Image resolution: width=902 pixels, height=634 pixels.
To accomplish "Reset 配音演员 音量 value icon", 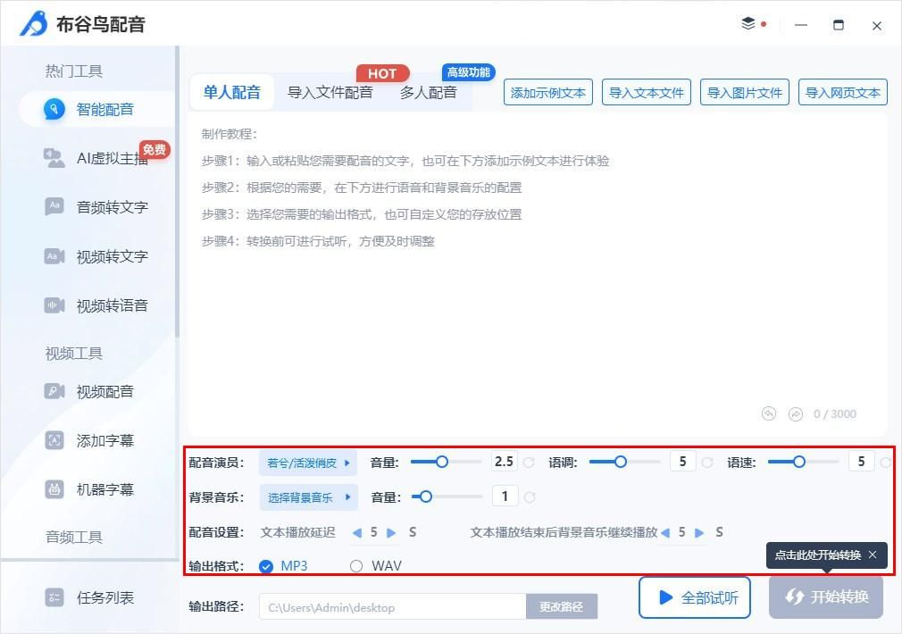I will (529, 462).
